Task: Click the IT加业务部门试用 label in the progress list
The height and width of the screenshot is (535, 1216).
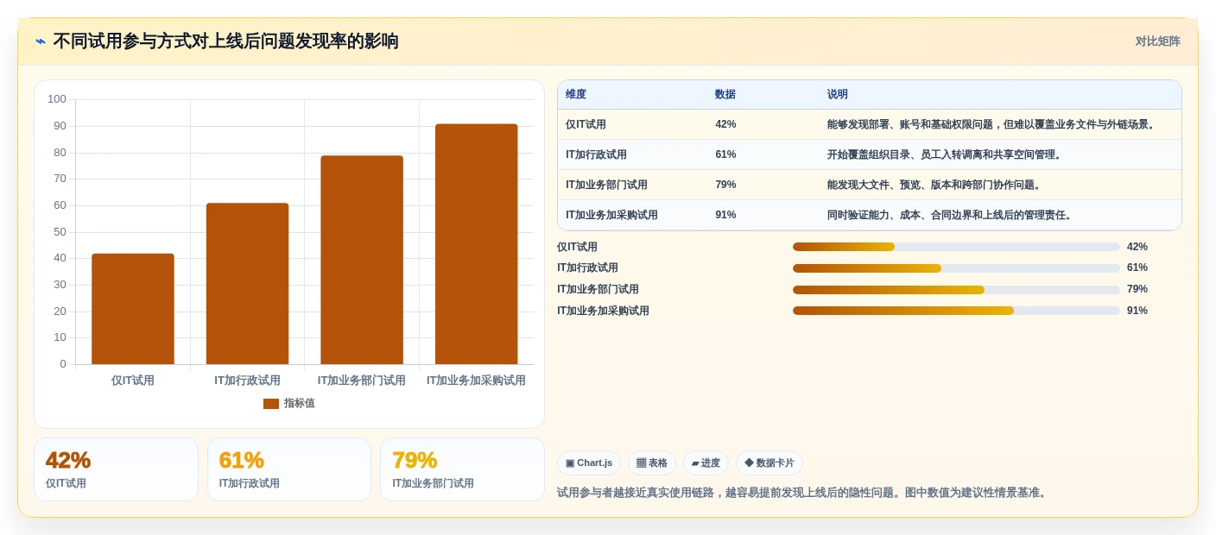Action: [x=598, y=290]
